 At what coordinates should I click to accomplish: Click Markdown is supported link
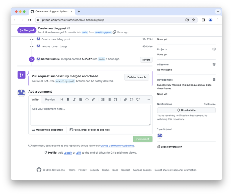point(47,130)
